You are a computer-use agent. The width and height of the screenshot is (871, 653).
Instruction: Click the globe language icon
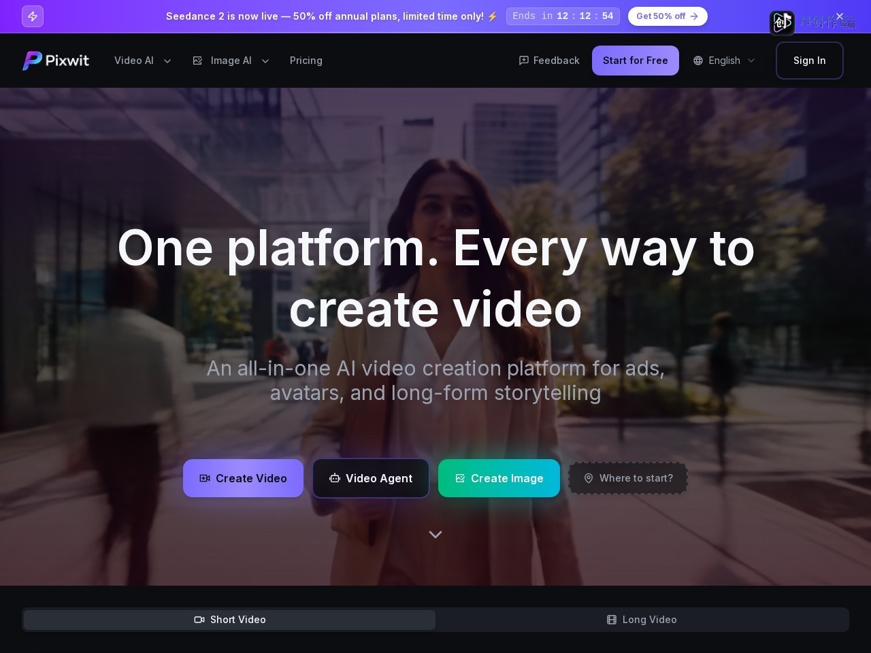click(x=698, y=61)
